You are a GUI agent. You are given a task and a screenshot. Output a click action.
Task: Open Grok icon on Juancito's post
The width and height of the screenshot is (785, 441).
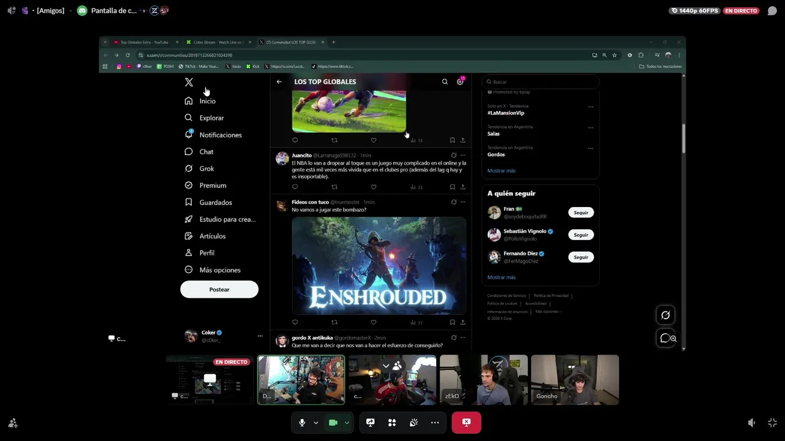[454, 156]
